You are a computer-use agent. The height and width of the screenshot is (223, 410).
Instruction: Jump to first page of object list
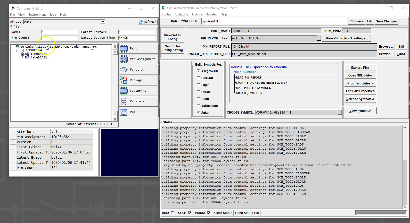pyautogui.click(x=115, y=47)
